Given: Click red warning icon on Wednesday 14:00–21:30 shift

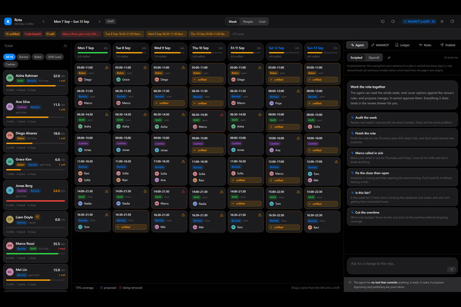Looking at the screenshot, I should coord(183,192).
